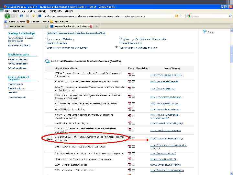Viewport: 233px width, 175px height.
Task: Open the list icon beside EMMCs heading
Action: [x=47, y=61]
